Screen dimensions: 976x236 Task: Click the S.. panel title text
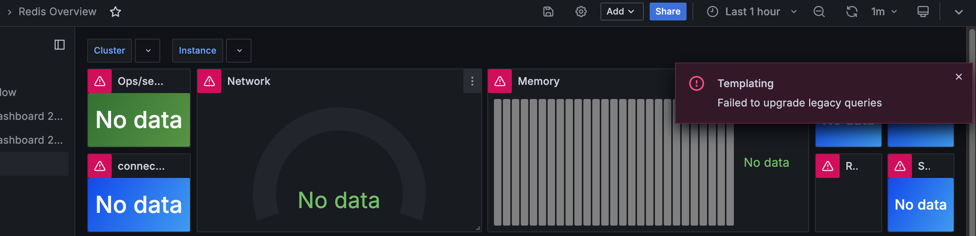point(924,166)
